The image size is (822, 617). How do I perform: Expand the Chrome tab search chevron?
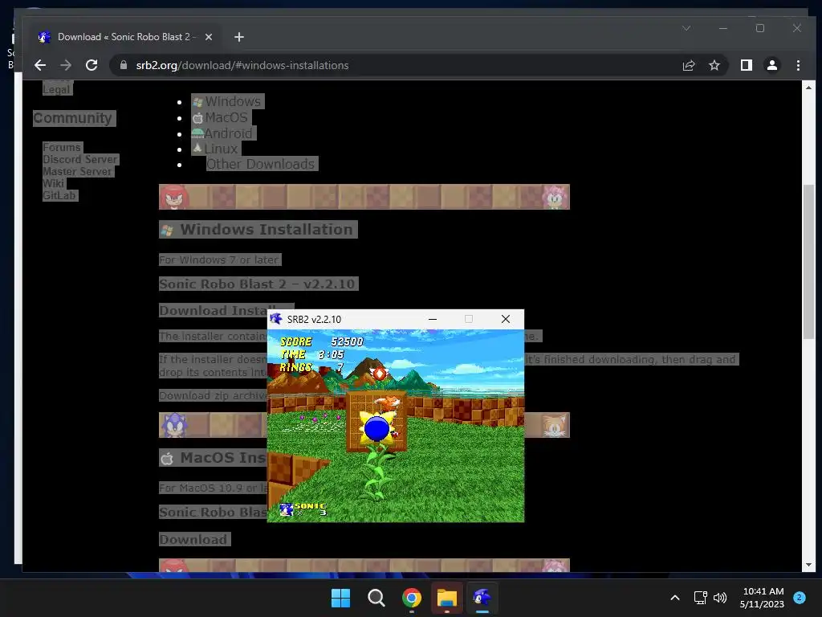pos(686,28)
